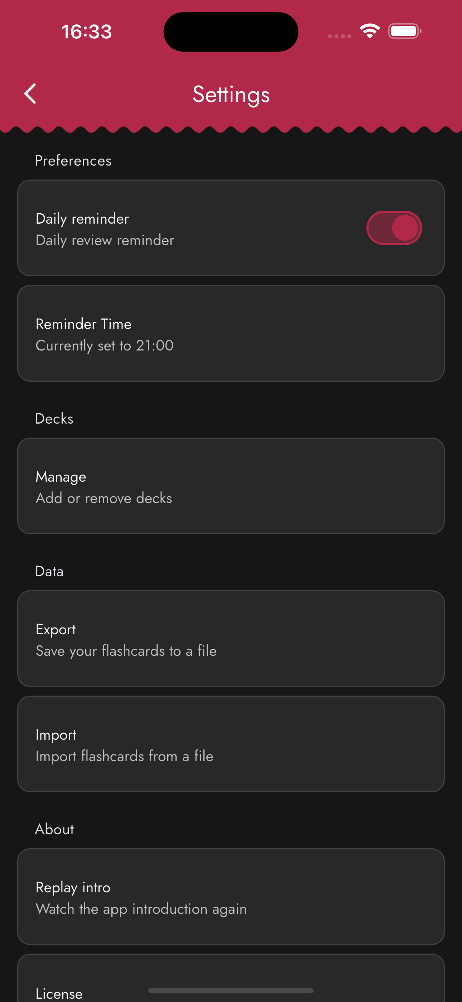Tap Export to save flashcards
This screenshot has width=462, height=1002.
pos(231,639)
